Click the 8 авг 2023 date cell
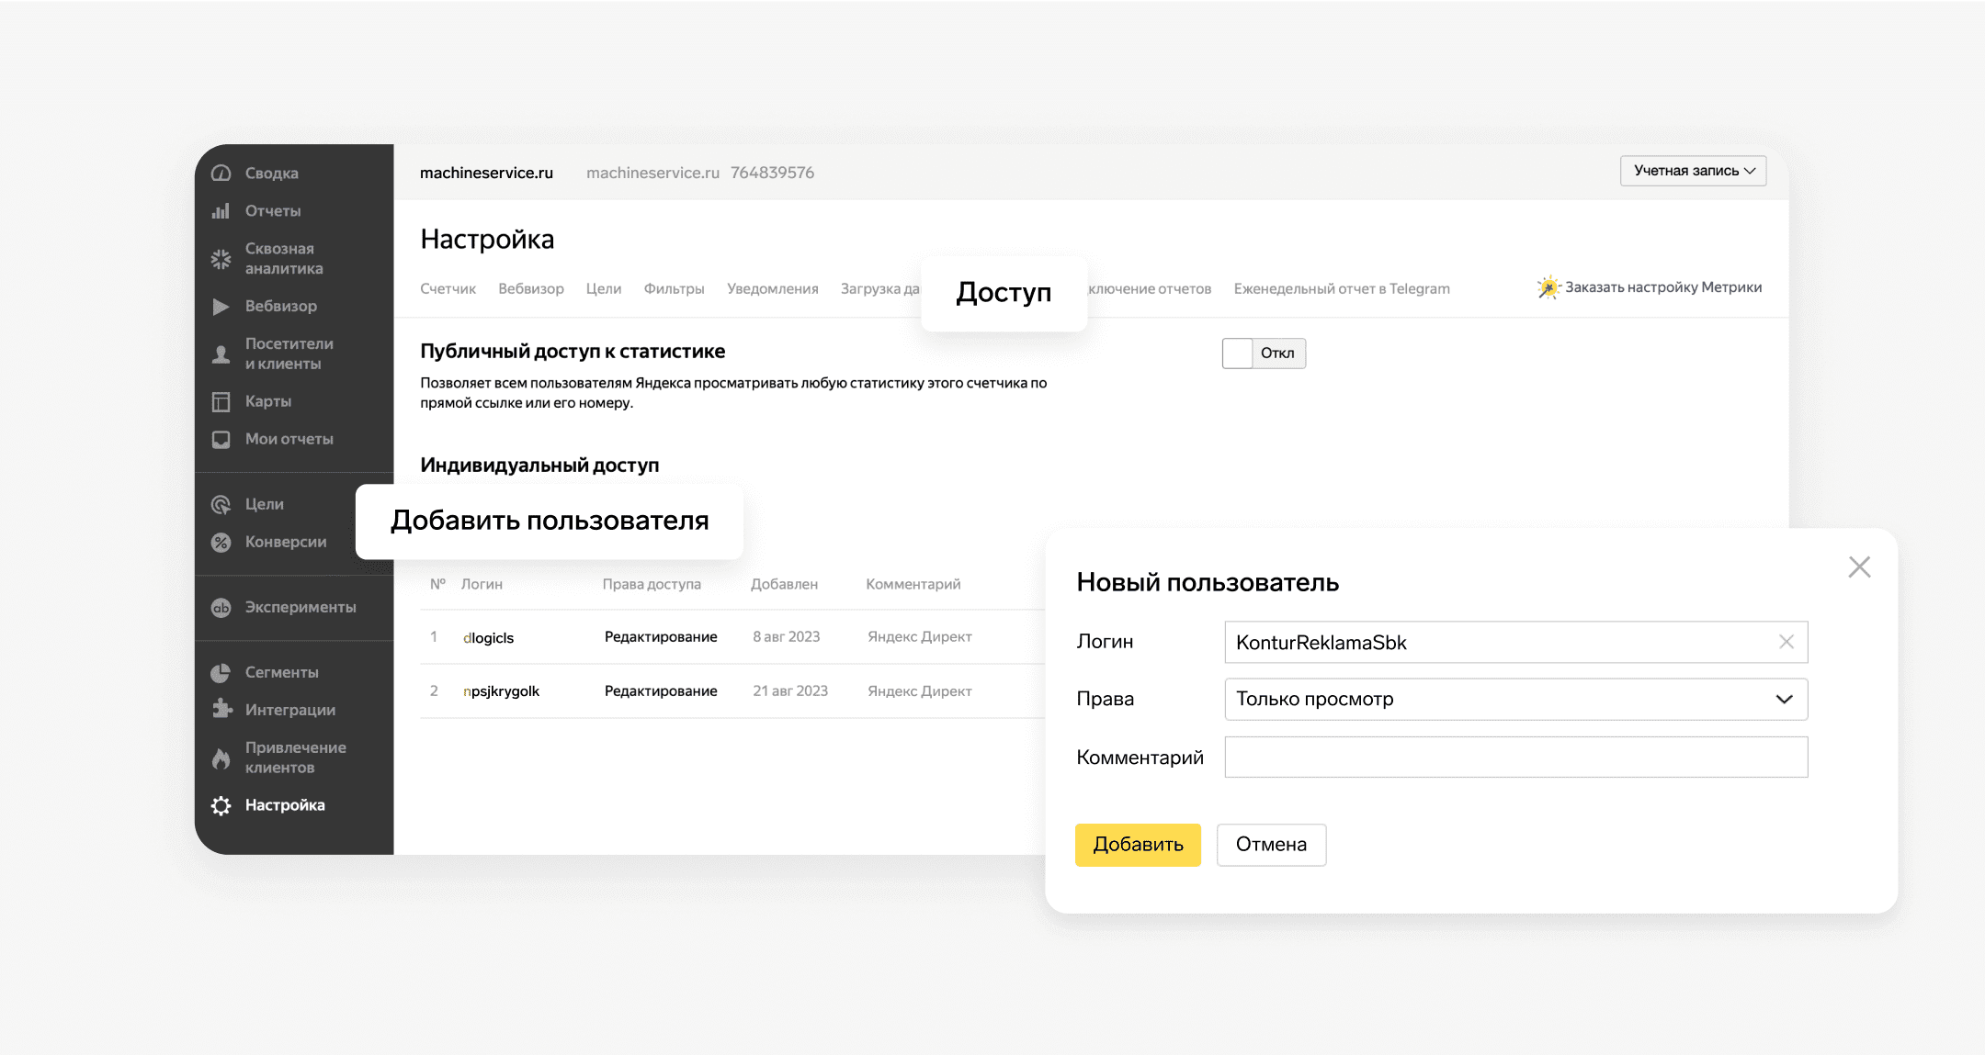The width and height of the screenshot is (1985, 1055). coord(787,637)
